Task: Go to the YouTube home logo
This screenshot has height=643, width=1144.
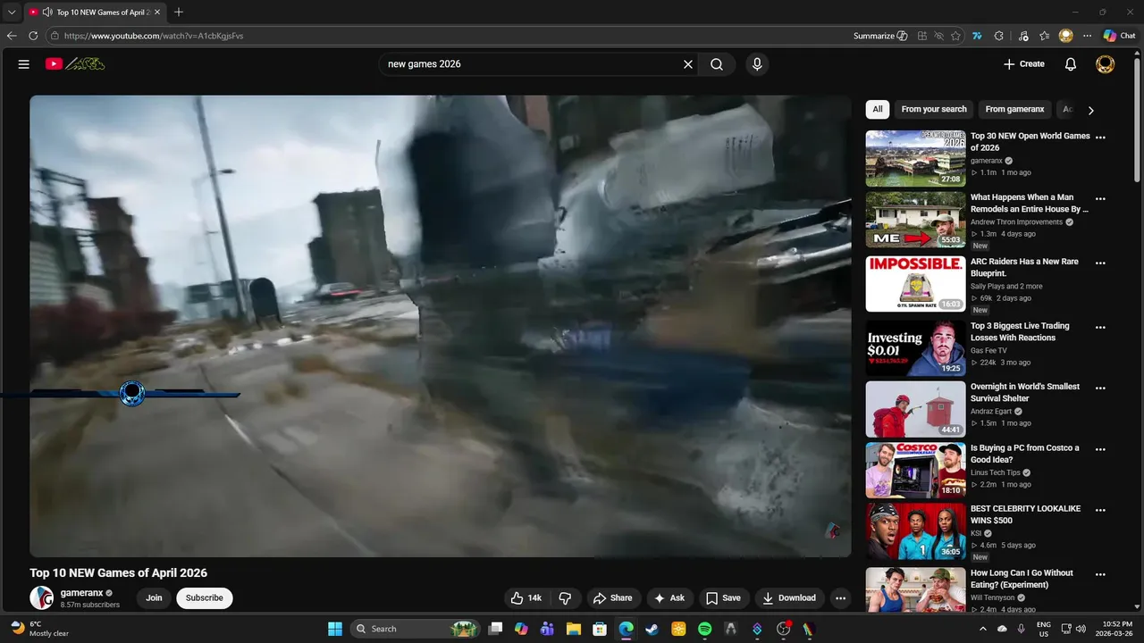Action: click(x=75, y=64)
